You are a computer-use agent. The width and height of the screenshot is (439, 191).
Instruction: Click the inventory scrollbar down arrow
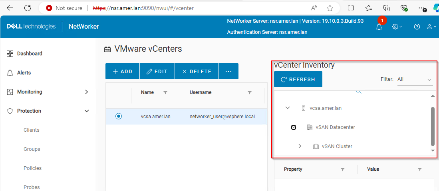coord(433,150)
